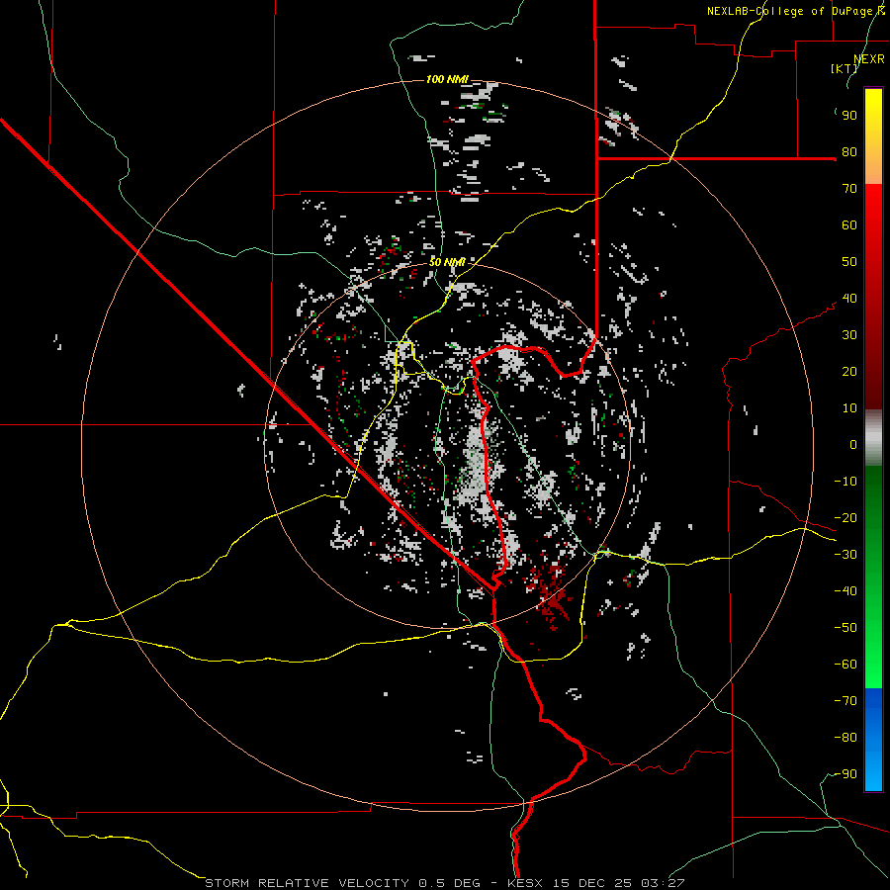Click the -10 value on the velocity scale

(845, 482)
